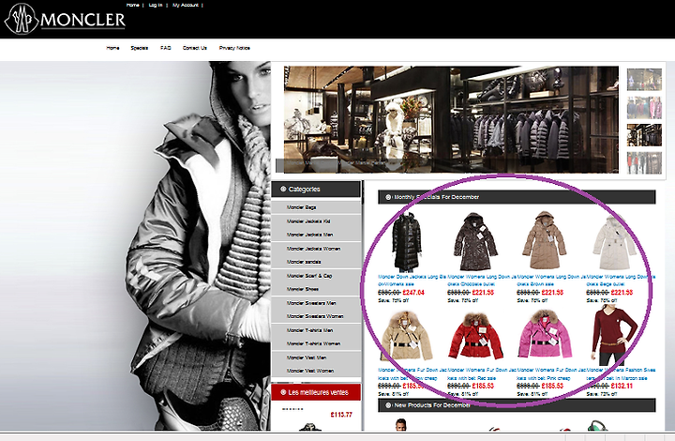The width and height of the screenshot is (675, 441).
Task: Select the dark store shelves banner thumbnail
Action: pos(644,135)
